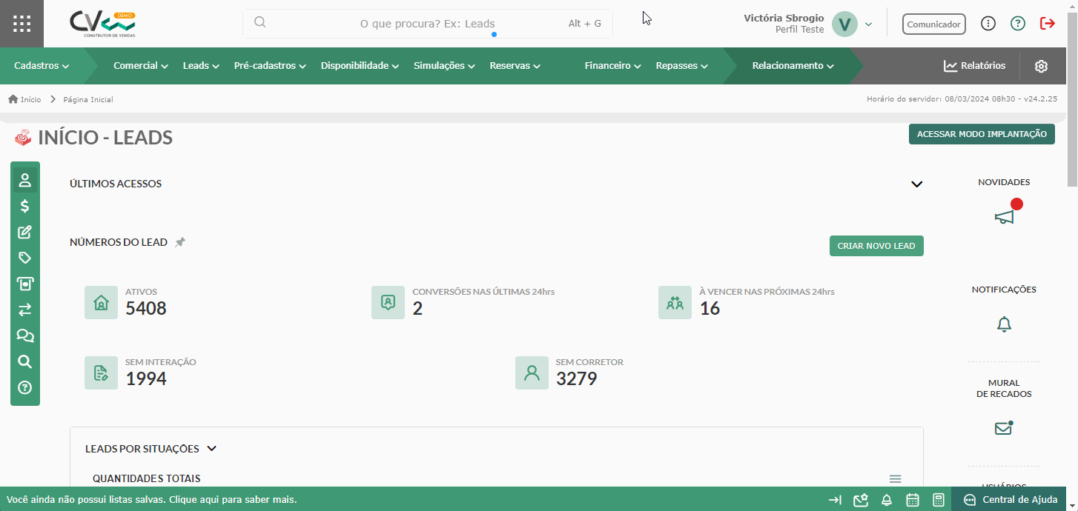Click the home icon in breadcrumb
The width and height of the screenshot is (1078, 511).
click(x=13, y=99)
